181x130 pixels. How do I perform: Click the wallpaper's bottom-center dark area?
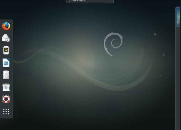pos(91,121)
